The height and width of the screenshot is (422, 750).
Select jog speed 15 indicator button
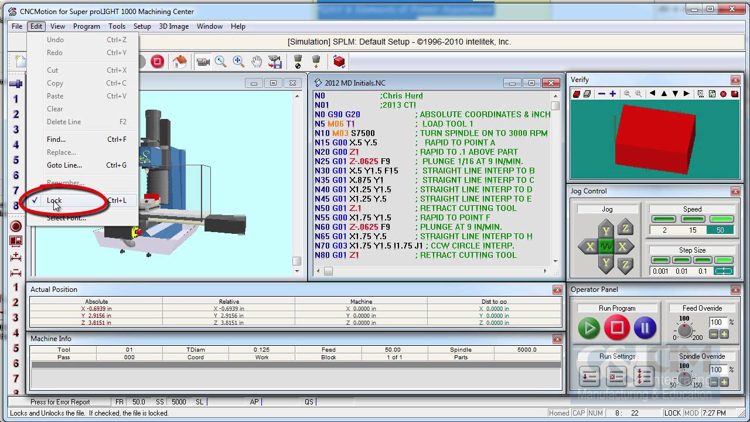pyautogui.click(x=693, y=219)
